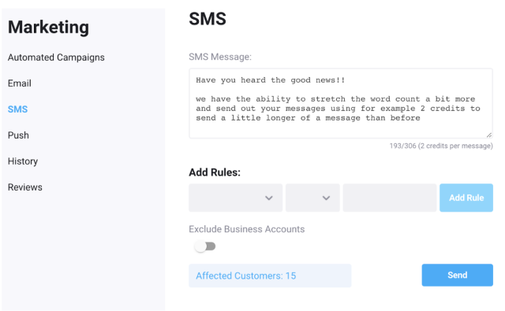The width and height of the screenshot is (505, 311).
Task: Click inside the SMS Message text area
Action: point(341,103)
